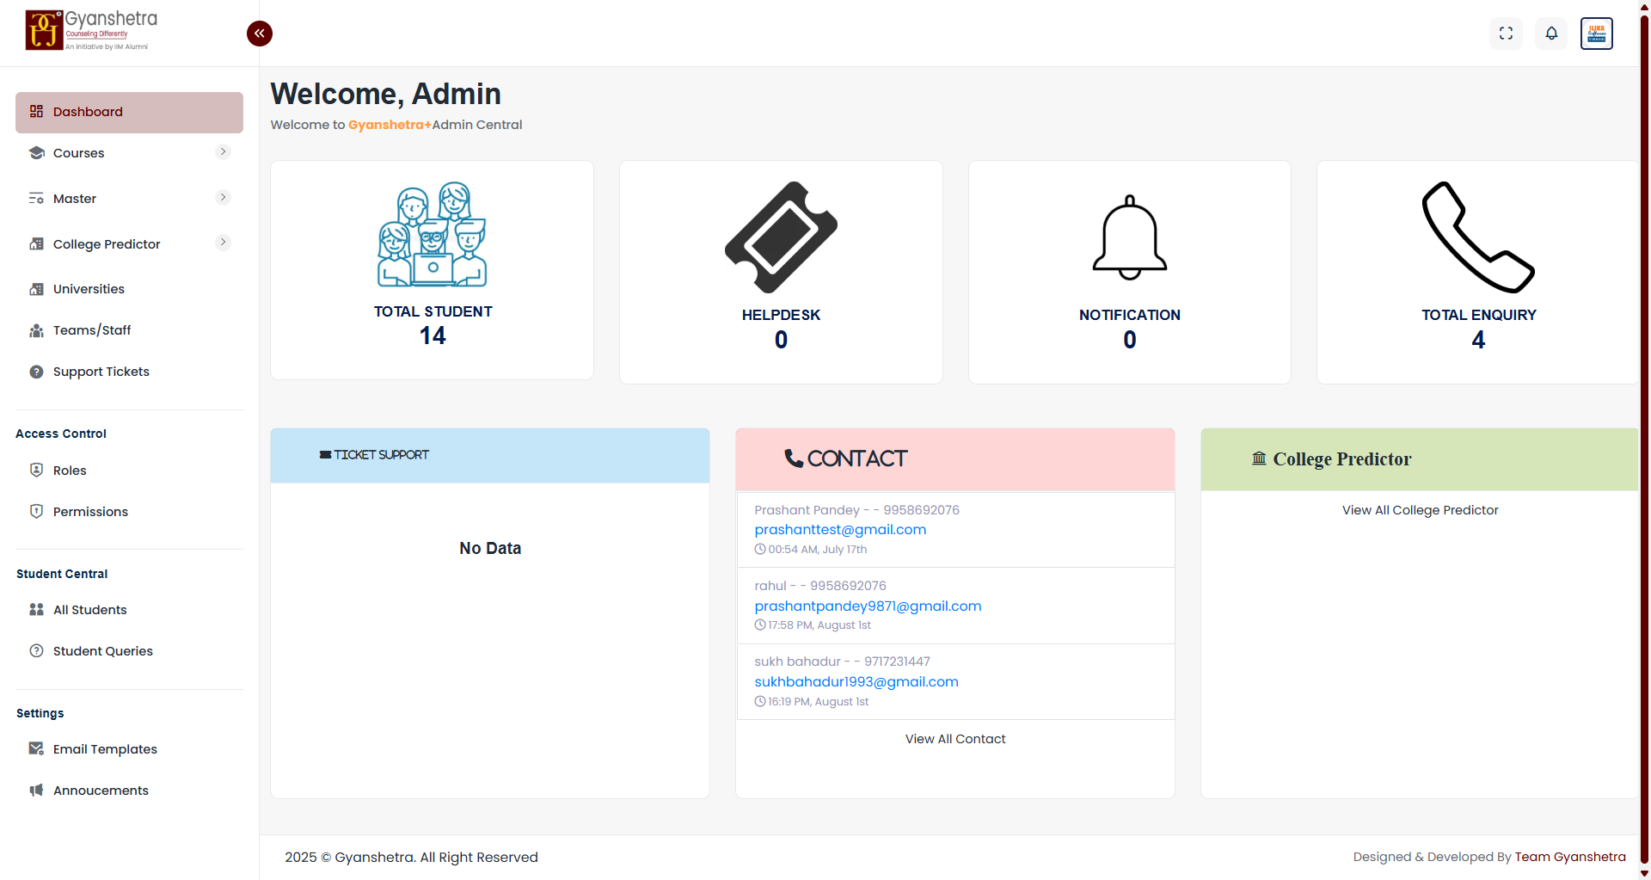Click the Courses graduation cap icon
The width and height of the screenshot is (1651, 880).
tap(36, 153)
